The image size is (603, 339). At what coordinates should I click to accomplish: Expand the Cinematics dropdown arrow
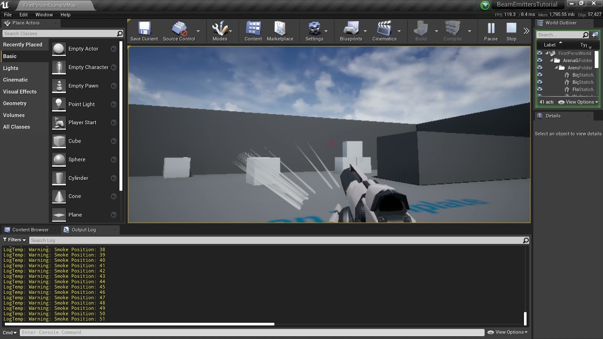pos(399,31)
